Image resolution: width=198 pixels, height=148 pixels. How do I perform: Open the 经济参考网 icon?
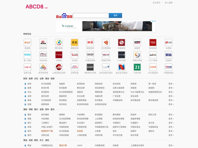pyautogui.click(x=43, y=67)
